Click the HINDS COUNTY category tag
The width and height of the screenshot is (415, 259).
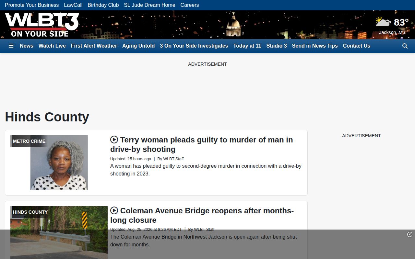30,212
